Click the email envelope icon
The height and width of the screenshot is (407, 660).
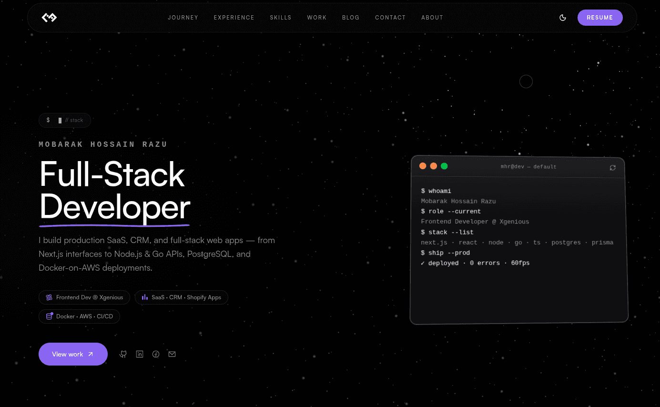tap(172, 354)
